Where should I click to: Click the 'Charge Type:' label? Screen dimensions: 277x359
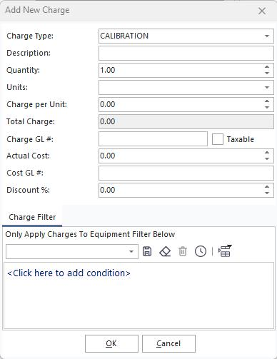click(x=30, y=36)
